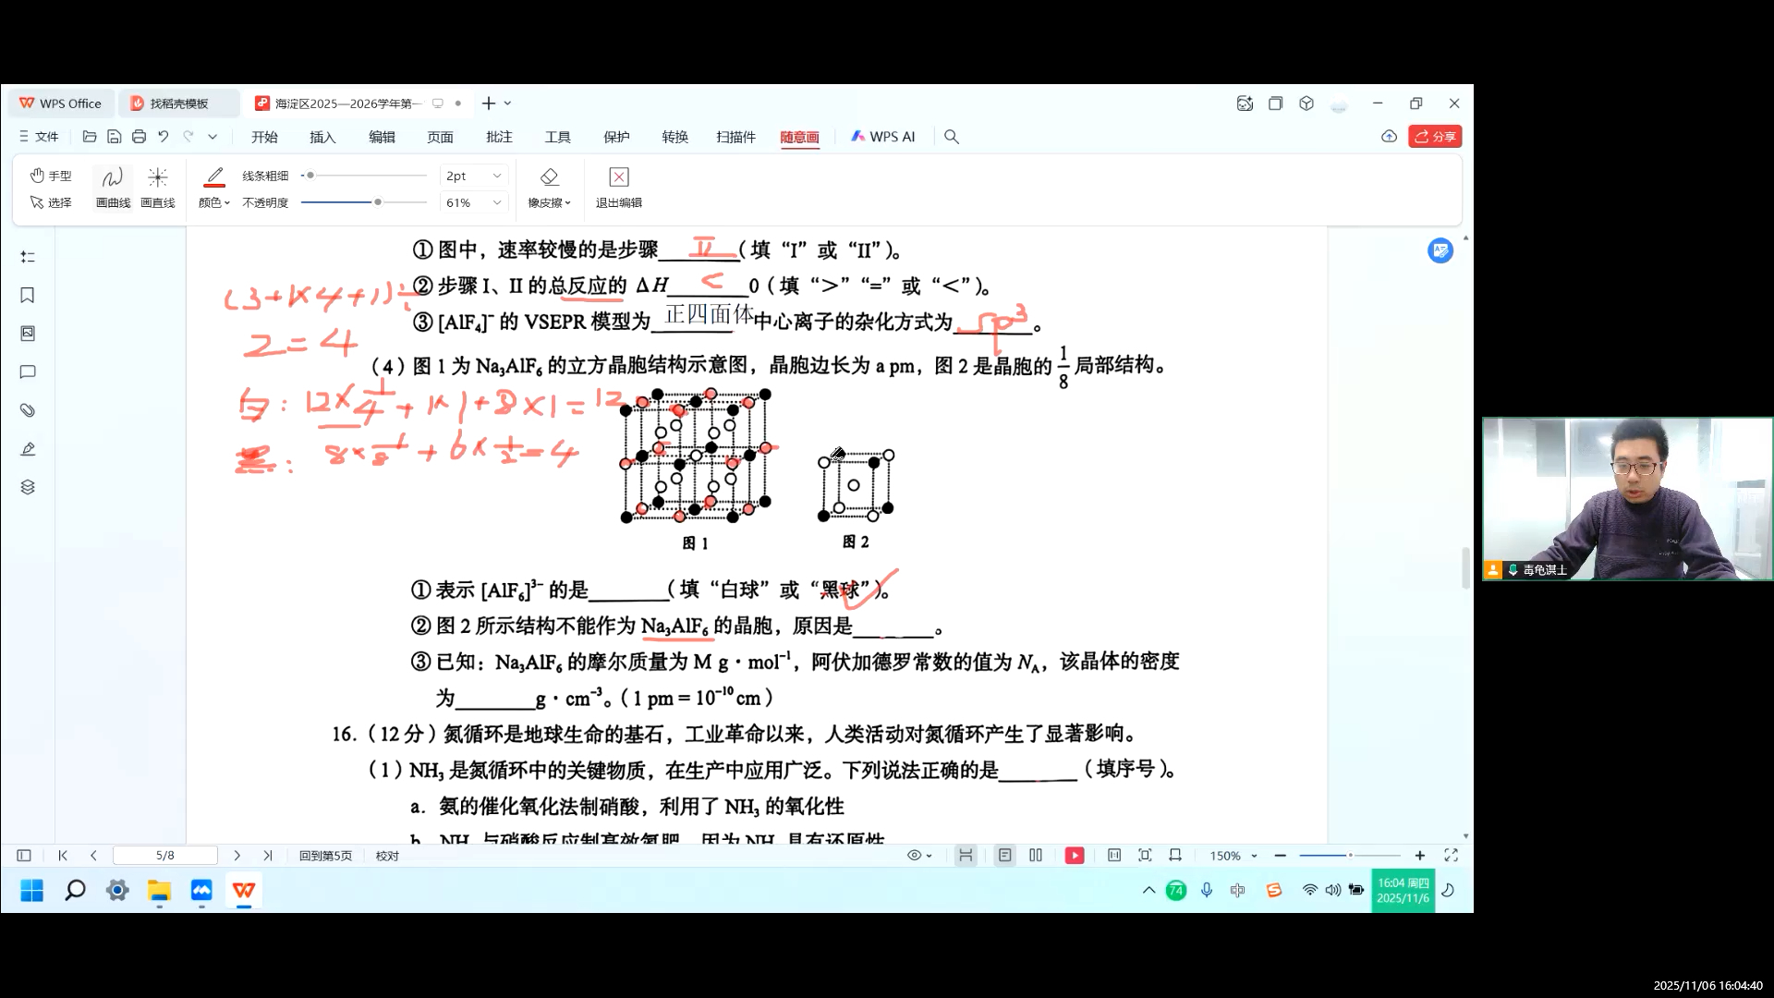Screen dimensions: 1774x998
Task: Click the 回到第5页 button
Action: 325,855
